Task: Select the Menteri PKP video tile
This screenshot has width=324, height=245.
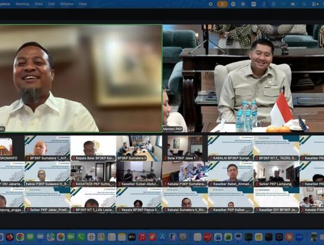Action: pyautogui.click(x=243, y=78)
